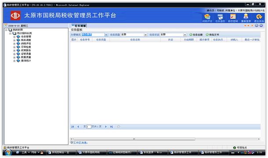Switch to 系统登录 taskbar window
The image size is (268, 158).
pos(153,152)
